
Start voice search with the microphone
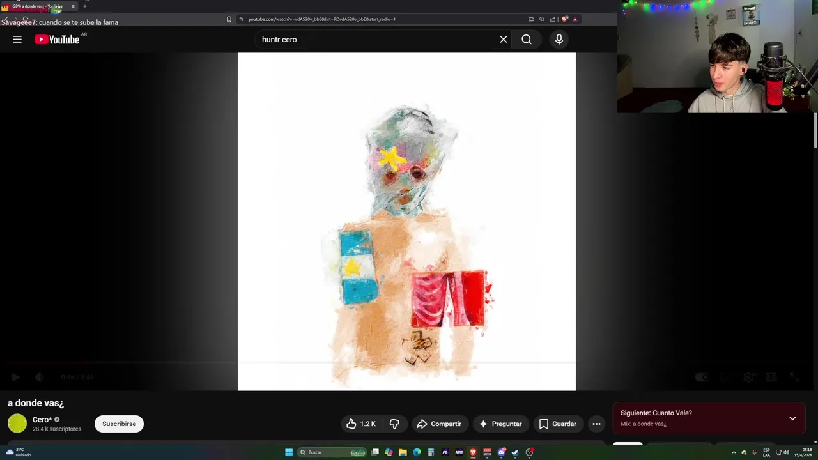(x=559, y=40)
